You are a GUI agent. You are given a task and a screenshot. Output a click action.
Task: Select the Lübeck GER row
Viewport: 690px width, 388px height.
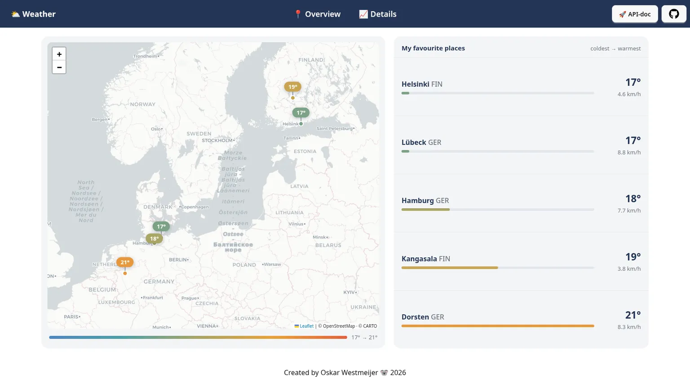[521, 145]
